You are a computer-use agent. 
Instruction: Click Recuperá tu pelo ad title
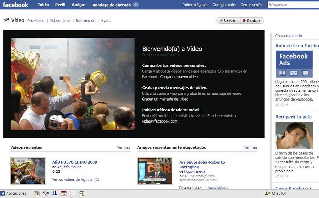[293, 117]
